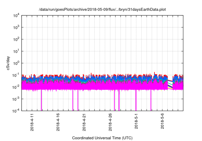Click the 10^-4 y-axis tick label
This screenshot has height=141, width=202.
(x=16, y=111)
